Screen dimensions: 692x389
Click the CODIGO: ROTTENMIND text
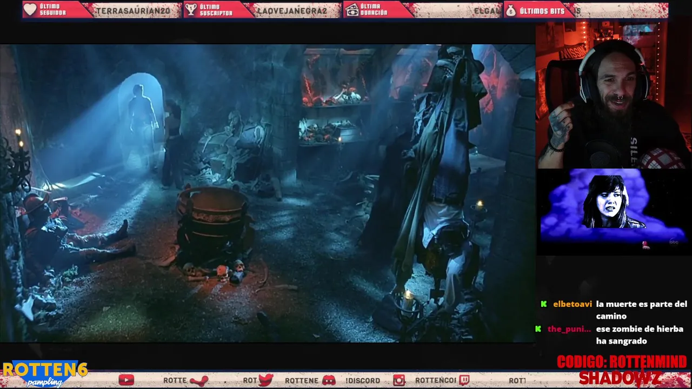622,362
